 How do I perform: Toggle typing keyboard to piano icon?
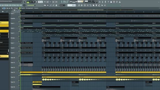coord(45,5)
